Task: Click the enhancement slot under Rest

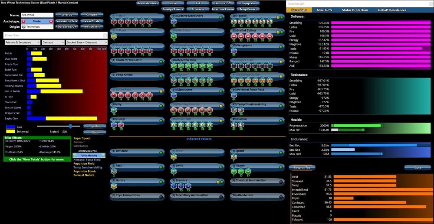Action: click(x=114, y=172)
